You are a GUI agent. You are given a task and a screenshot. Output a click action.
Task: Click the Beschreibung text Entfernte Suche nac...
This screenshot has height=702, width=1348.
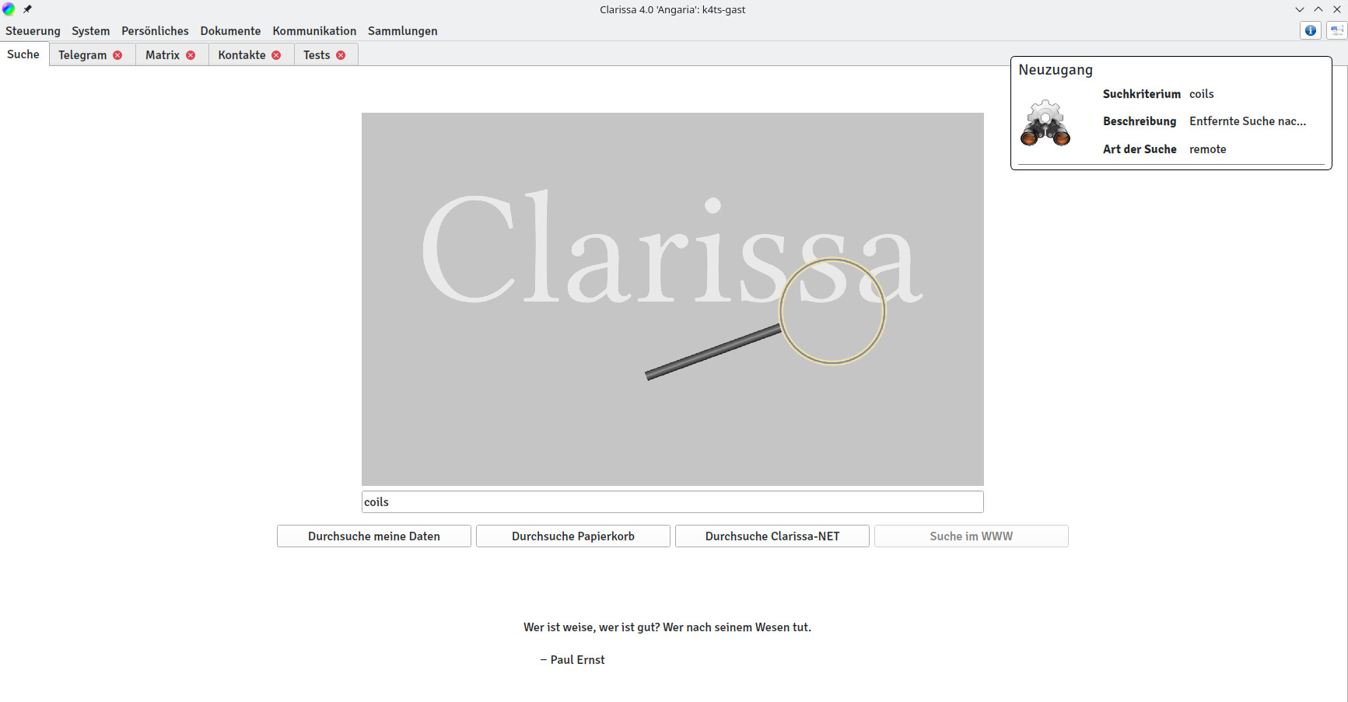click(x=1248, y=121)
